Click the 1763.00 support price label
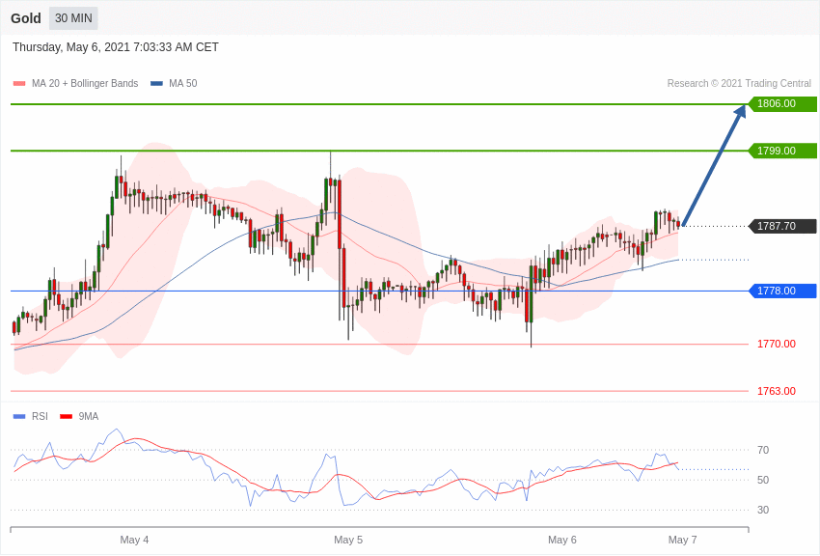 776,391
